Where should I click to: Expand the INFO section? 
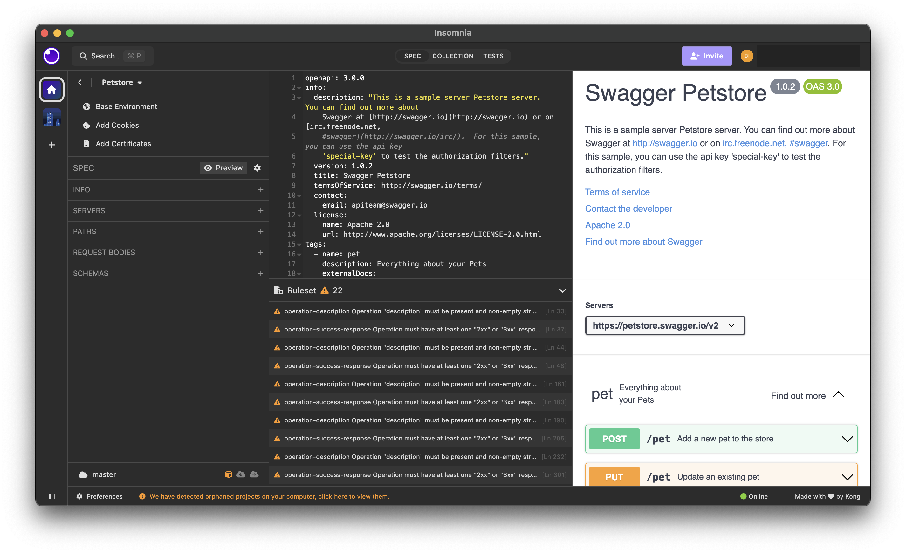point(168,190)
